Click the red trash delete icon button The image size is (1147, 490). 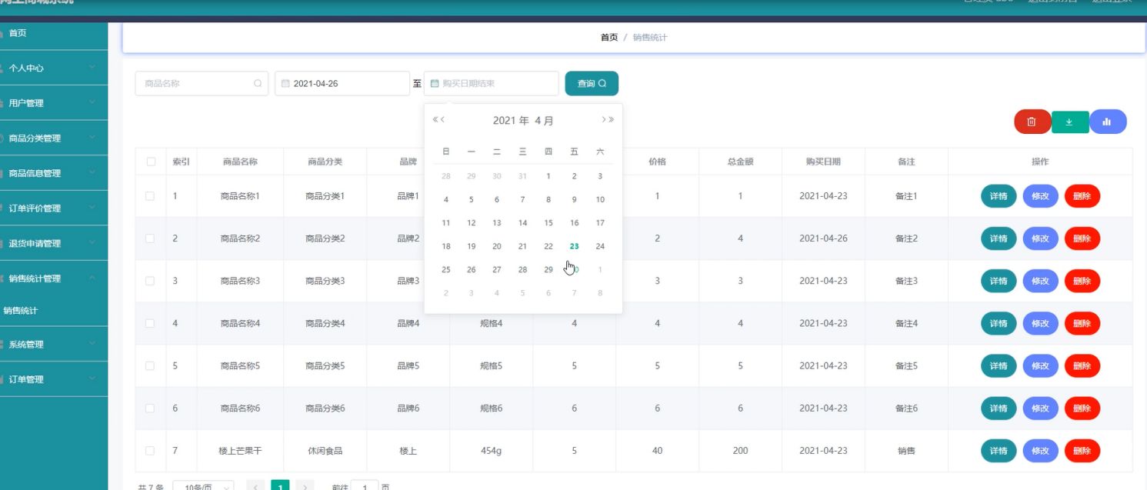tap(1032, 122)
